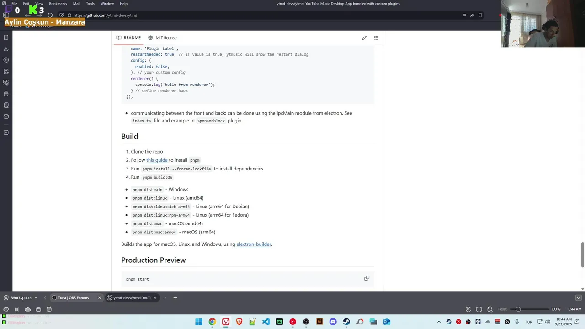This screenshot has width=585, height=329.
Task: Reset the zoom level
Action: pyautogui.click(x=502, y=309)
